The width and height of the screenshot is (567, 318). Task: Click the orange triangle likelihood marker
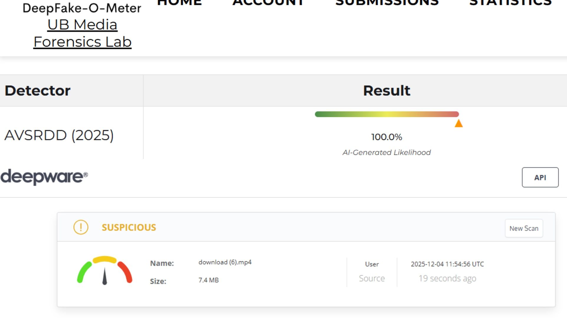[x=459, y=123]
